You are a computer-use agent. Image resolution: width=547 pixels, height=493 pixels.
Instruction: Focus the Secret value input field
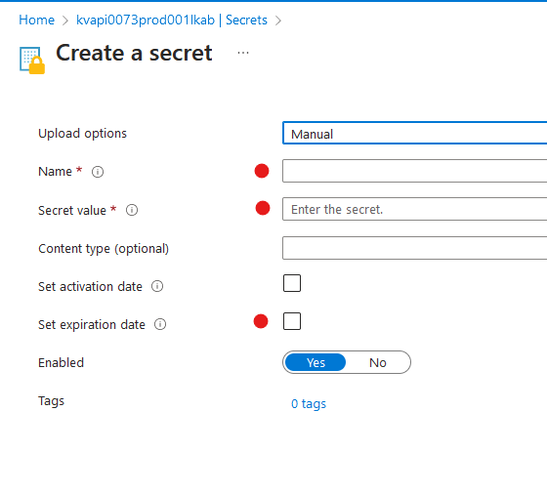pyautogui.click(x=414, y=209)
